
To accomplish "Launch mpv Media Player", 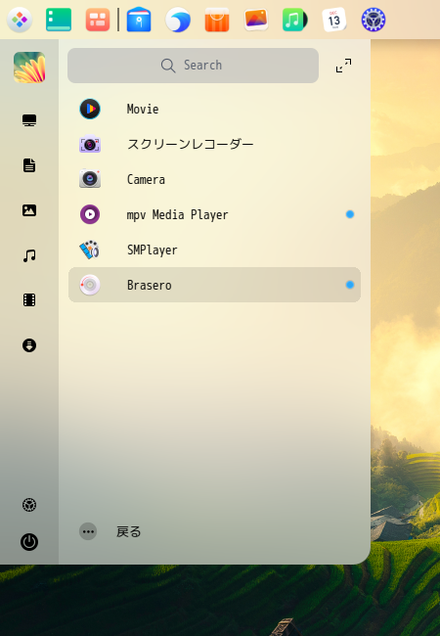I will tap(214, 214).
